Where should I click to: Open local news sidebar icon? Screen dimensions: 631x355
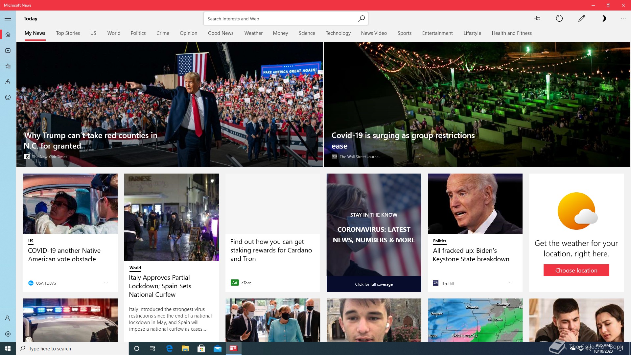8,82
